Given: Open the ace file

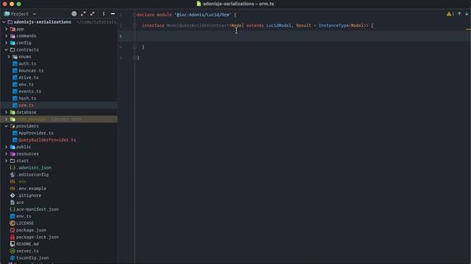Looking at the screenshot, I should [x=20, y=202].
